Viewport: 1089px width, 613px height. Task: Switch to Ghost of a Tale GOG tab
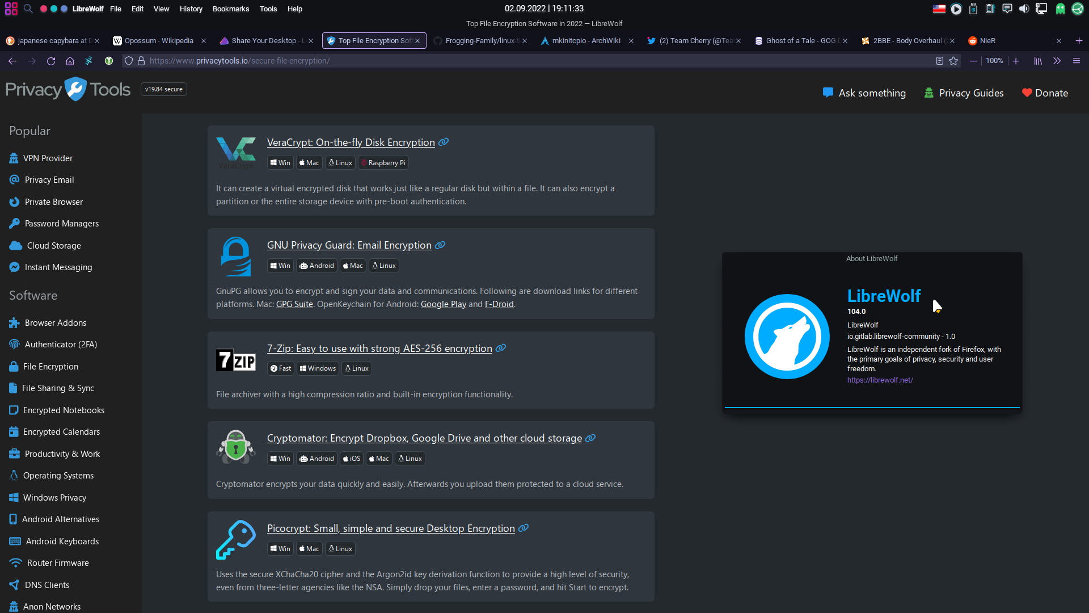coord(800,41)
